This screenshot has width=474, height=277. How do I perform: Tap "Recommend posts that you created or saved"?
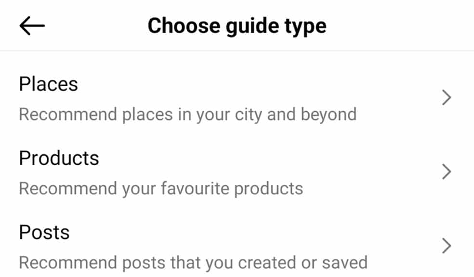tap(193, 263)
